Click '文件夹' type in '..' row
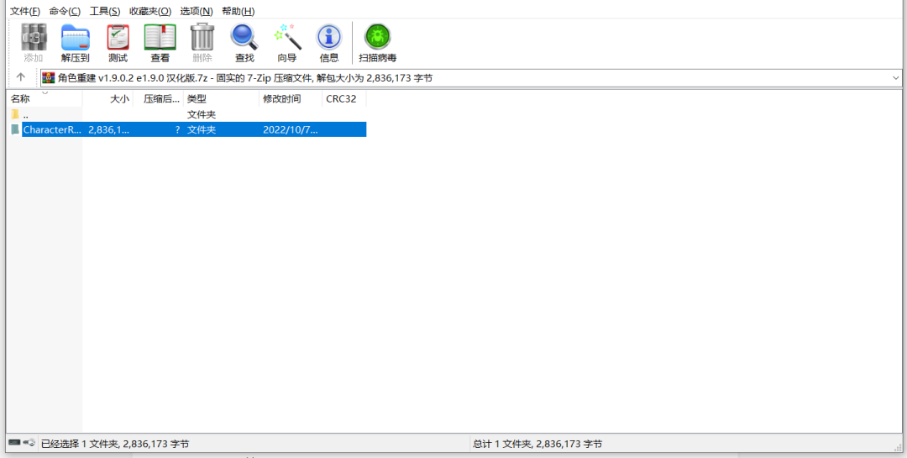Viewport: 907px width, 458px height. tap(202, 114)
